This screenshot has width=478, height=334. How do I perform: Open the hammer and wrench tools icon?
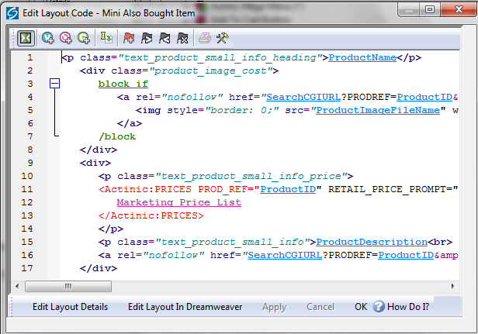(x=222, y=37)
